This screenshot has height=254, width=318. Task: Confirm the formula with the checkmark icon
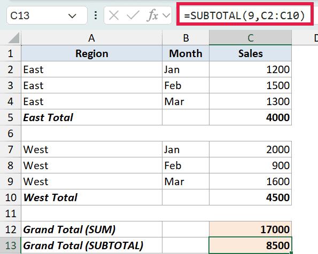tap(133, 15)
